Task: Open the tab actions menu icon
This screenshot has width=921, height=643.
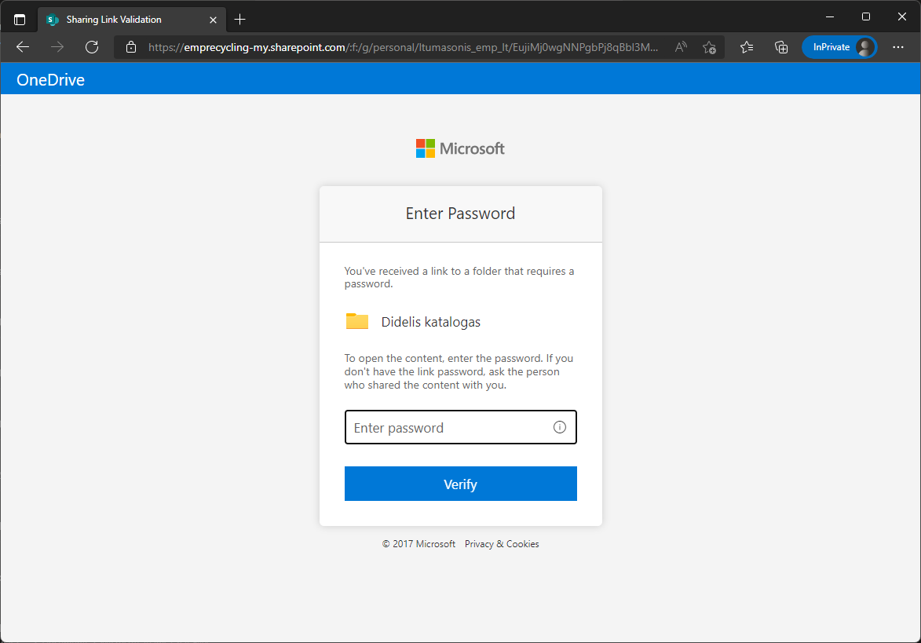Action: pos(20,19)
